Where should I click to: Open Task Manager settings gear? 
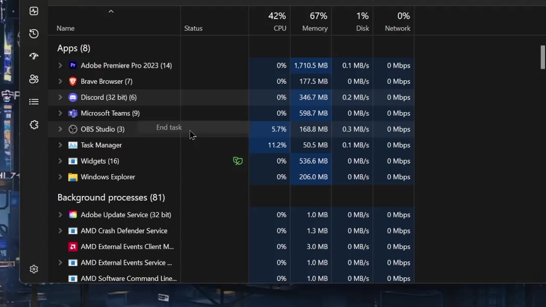click(34, 269)
